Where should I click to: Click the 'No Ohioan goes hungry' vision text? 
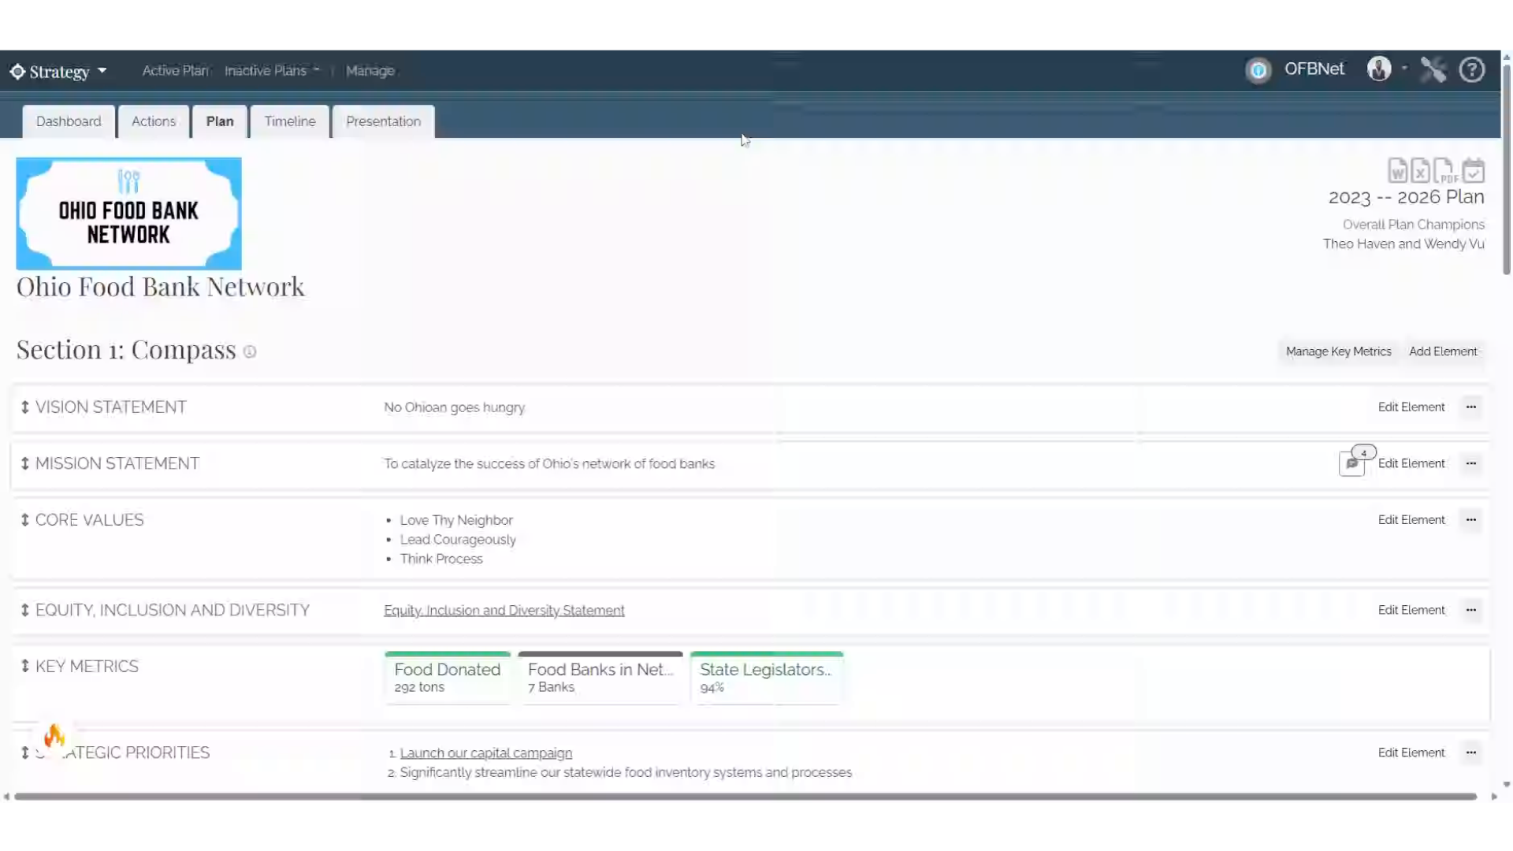click(x=455, y=407)
